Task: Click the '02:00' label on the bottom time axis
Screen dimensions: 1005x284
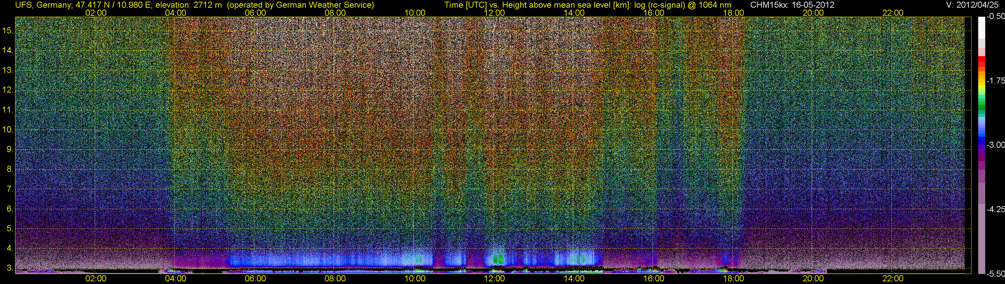Action: tap(96, 279)
